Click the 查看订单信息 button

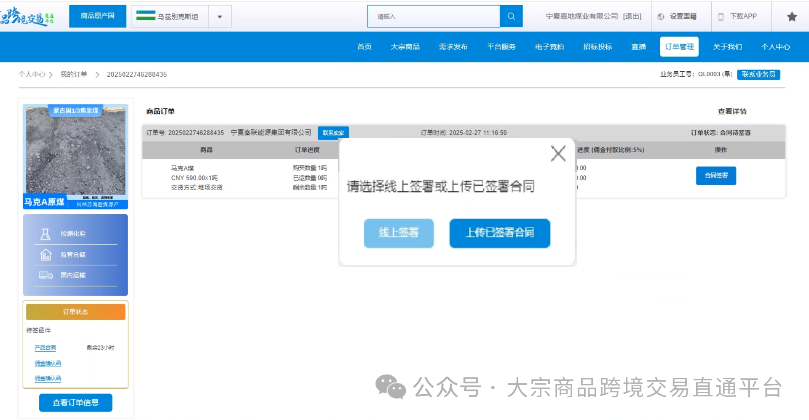pos(75,403)
